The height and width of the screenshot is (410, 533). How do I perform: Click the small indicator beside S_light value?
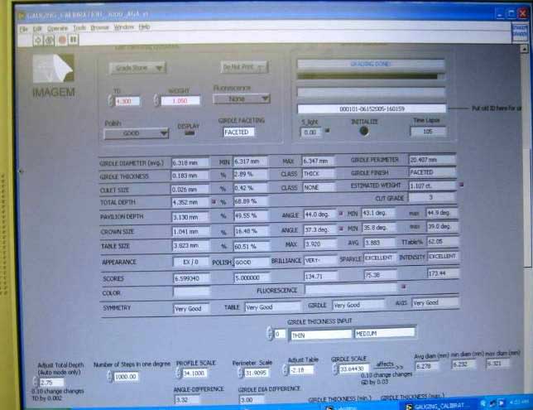328,130
